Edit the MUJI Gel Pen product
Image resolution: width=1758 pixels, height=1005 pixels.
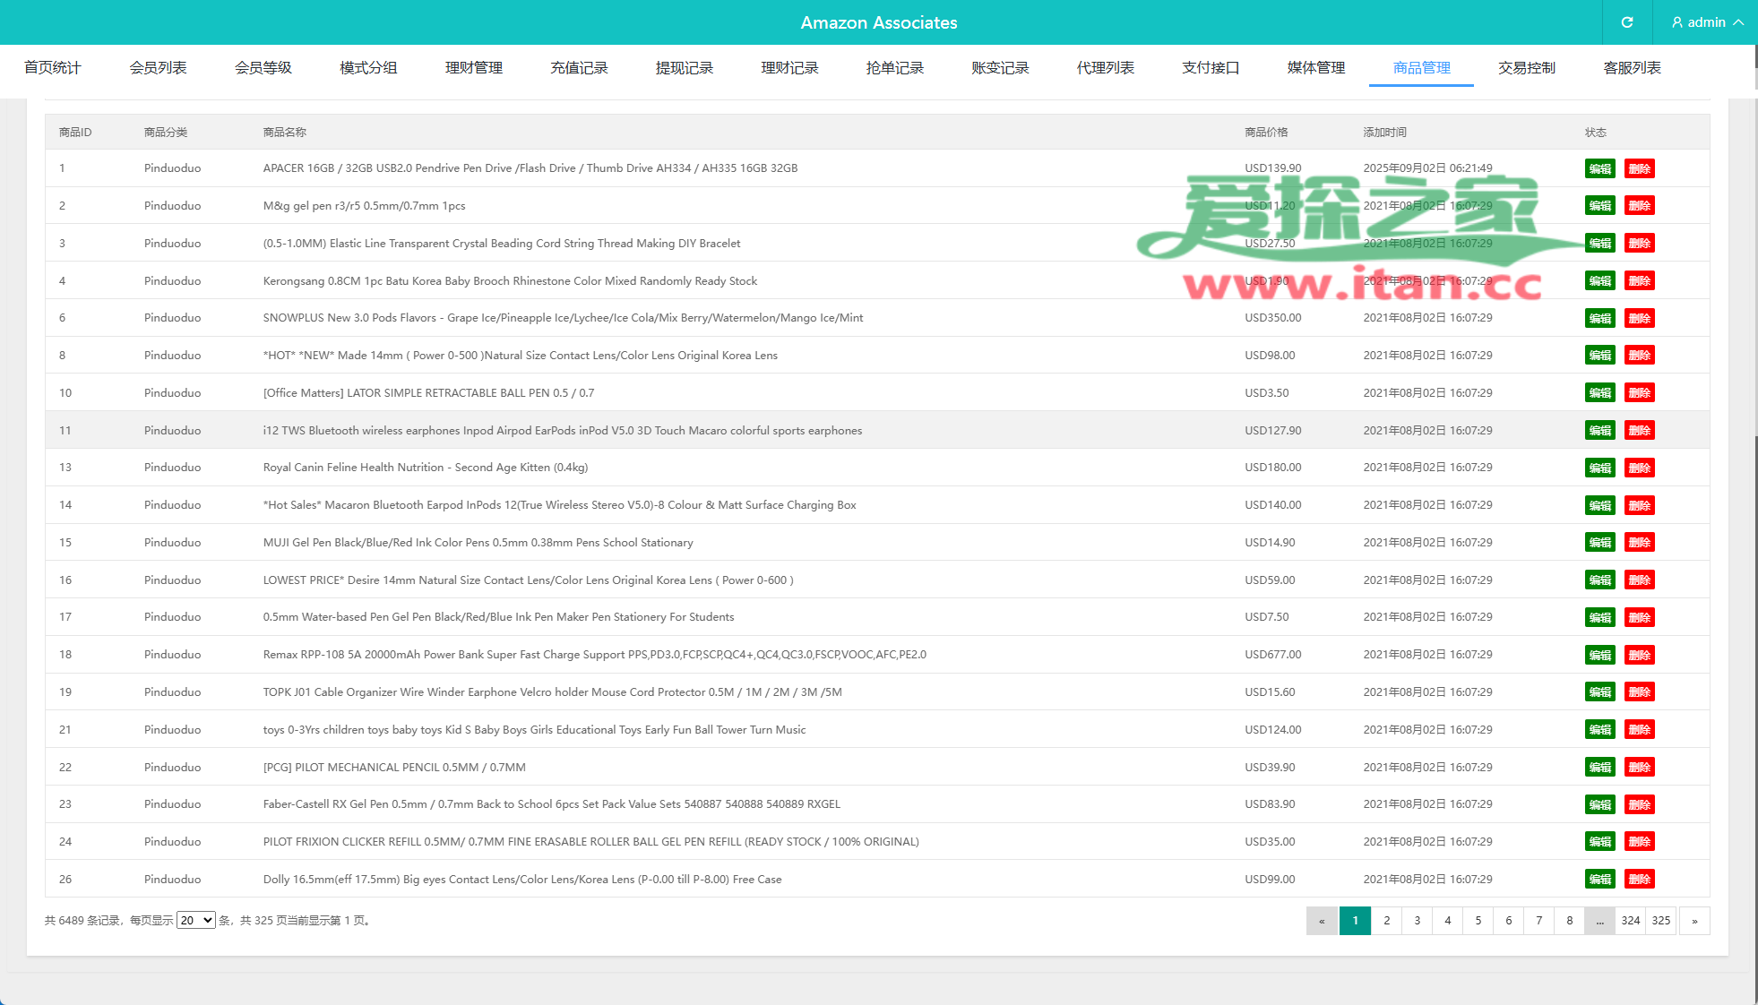1599,543
